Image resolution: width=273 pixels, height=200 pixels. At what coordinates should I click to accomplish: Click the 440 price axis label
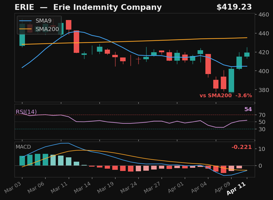tap(264, 33)
